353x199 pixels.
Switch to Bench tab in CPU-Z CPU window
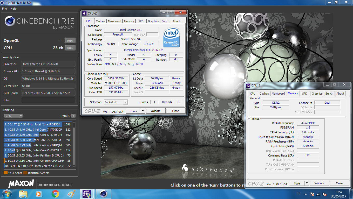point(165,21)
